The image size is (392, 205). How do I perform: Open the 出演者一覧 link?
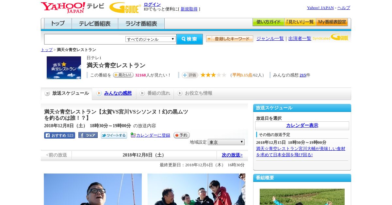[300, 38]
